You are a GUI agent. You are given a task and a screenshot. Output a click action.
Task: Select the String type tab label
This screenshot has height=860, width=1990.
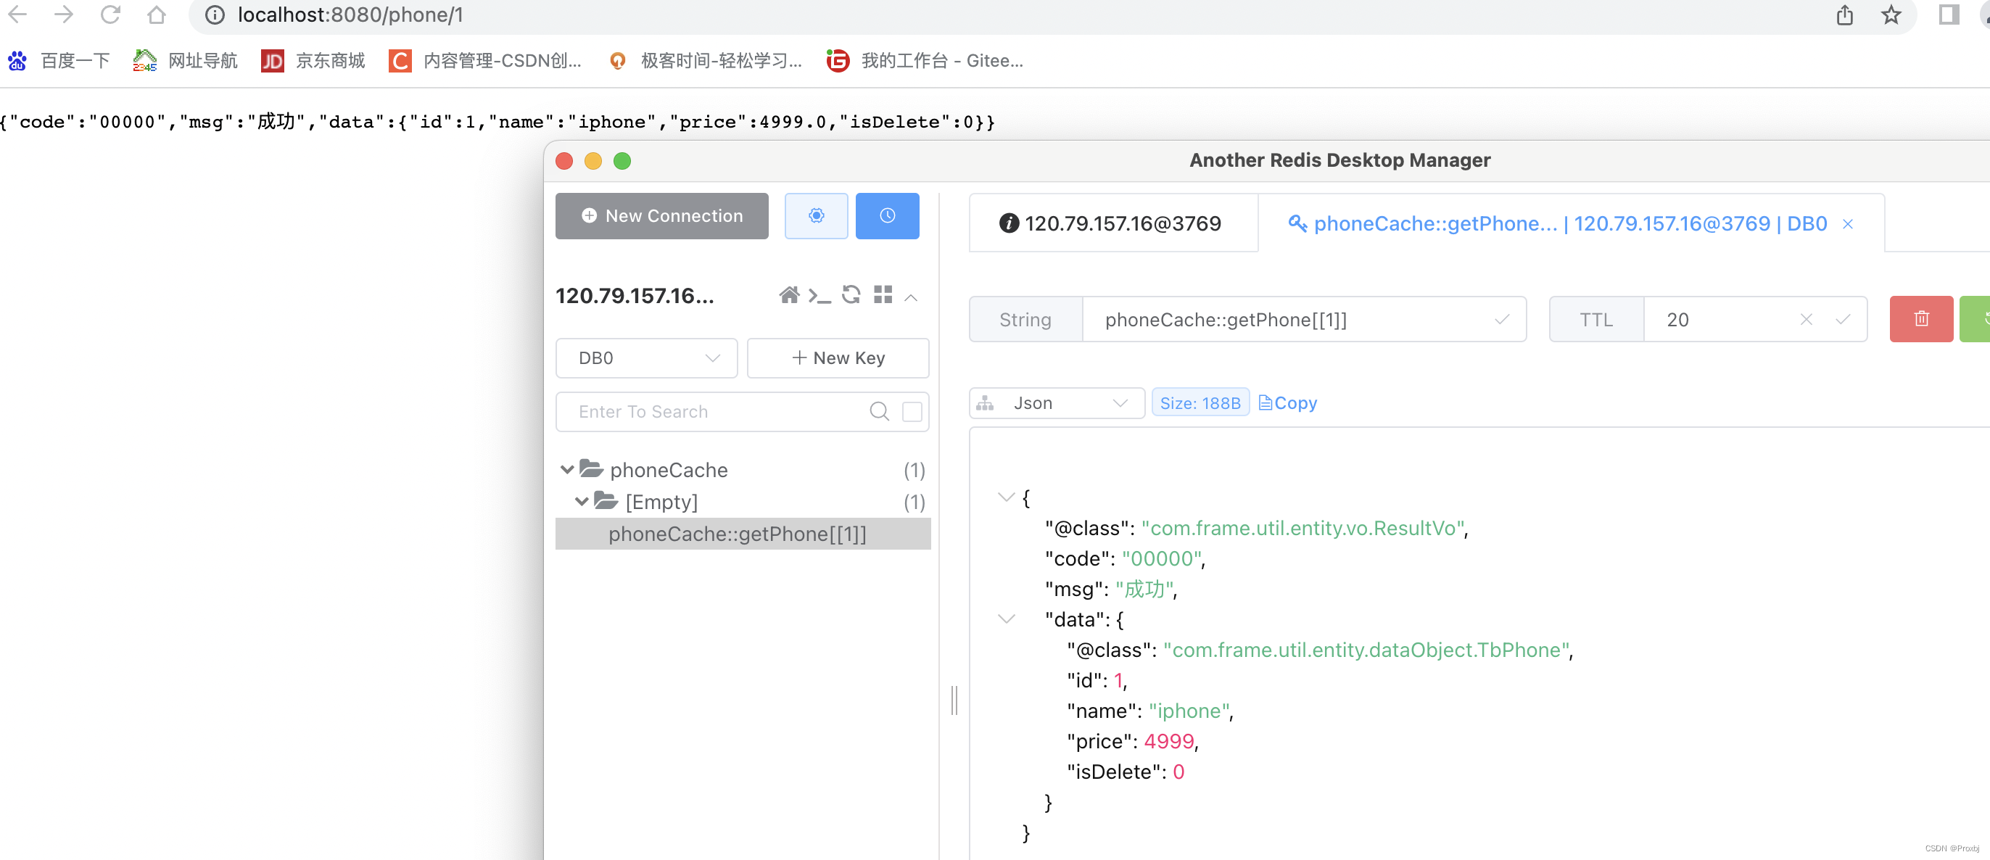pos(1025,320)
